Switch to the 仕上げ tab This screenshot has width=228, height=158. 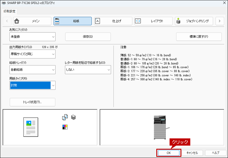(113, 21)
